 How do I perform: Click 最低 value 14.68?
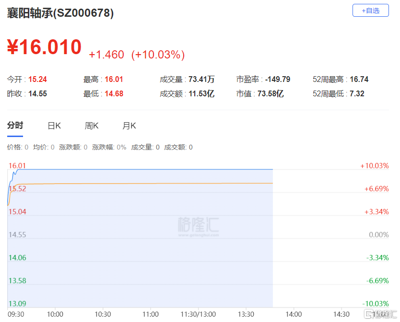tap(114, 93)
